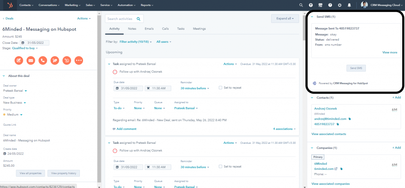Click the Search activities input field
The width and height of the screenshot is (405, 188).
(124, 19)
